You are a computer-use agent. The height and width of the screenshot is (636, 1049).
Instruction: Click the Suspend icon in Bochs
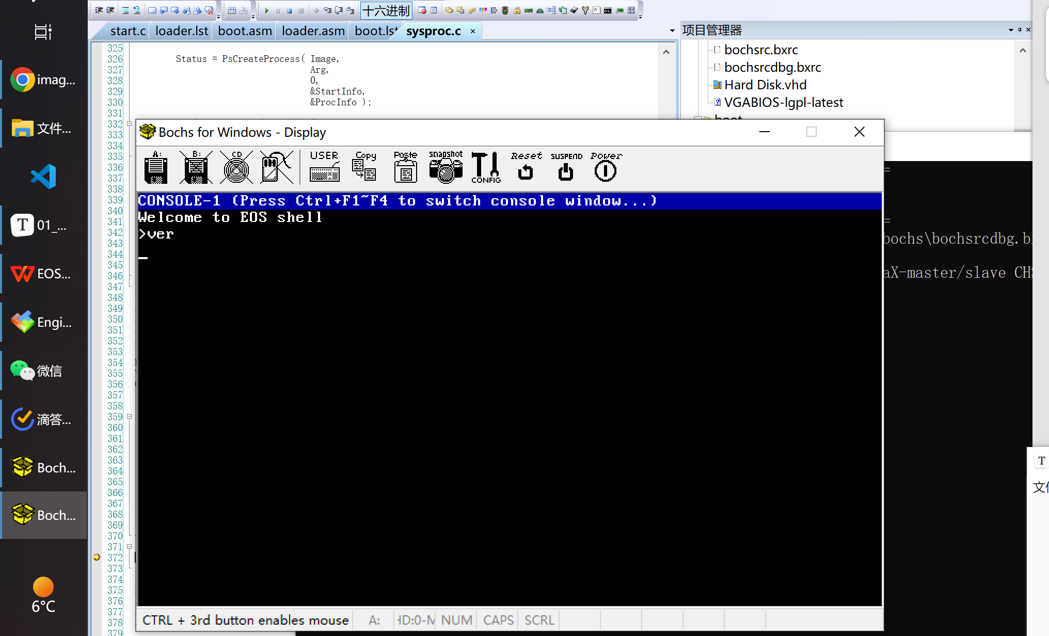click(x=566, y=168)
